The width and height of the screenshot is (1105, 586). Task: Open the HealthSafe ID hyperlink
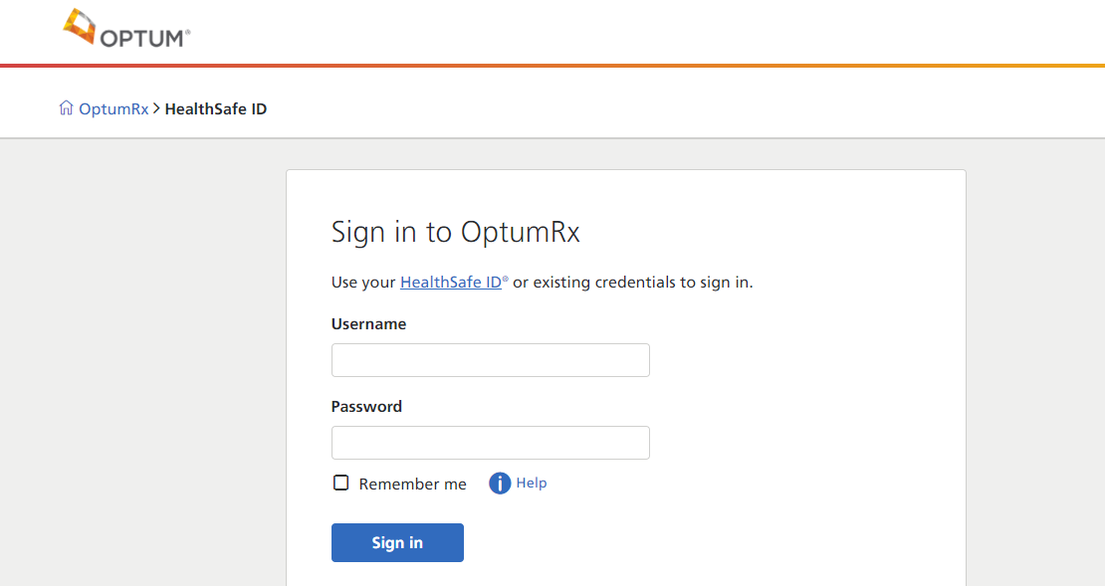[448, 282]
